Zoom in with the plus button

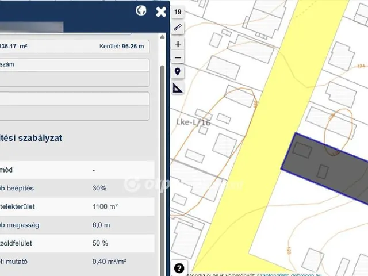[x=178, y=44]
